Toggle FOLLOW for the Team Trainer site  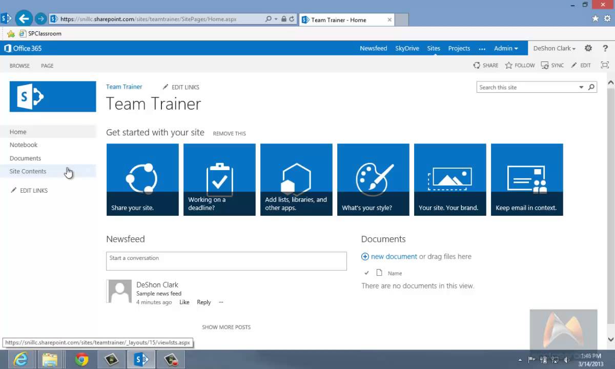pos(520,65)
